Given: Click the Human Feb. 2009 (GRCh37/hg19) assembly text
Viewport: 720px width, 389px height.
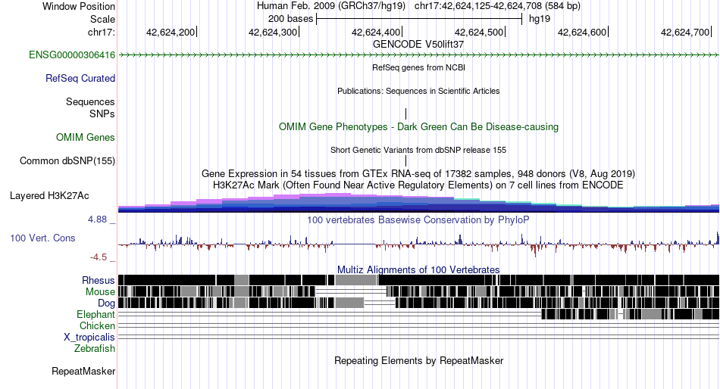Looking at the screenshot, I should pyautogui.click(x=331, y=6).
